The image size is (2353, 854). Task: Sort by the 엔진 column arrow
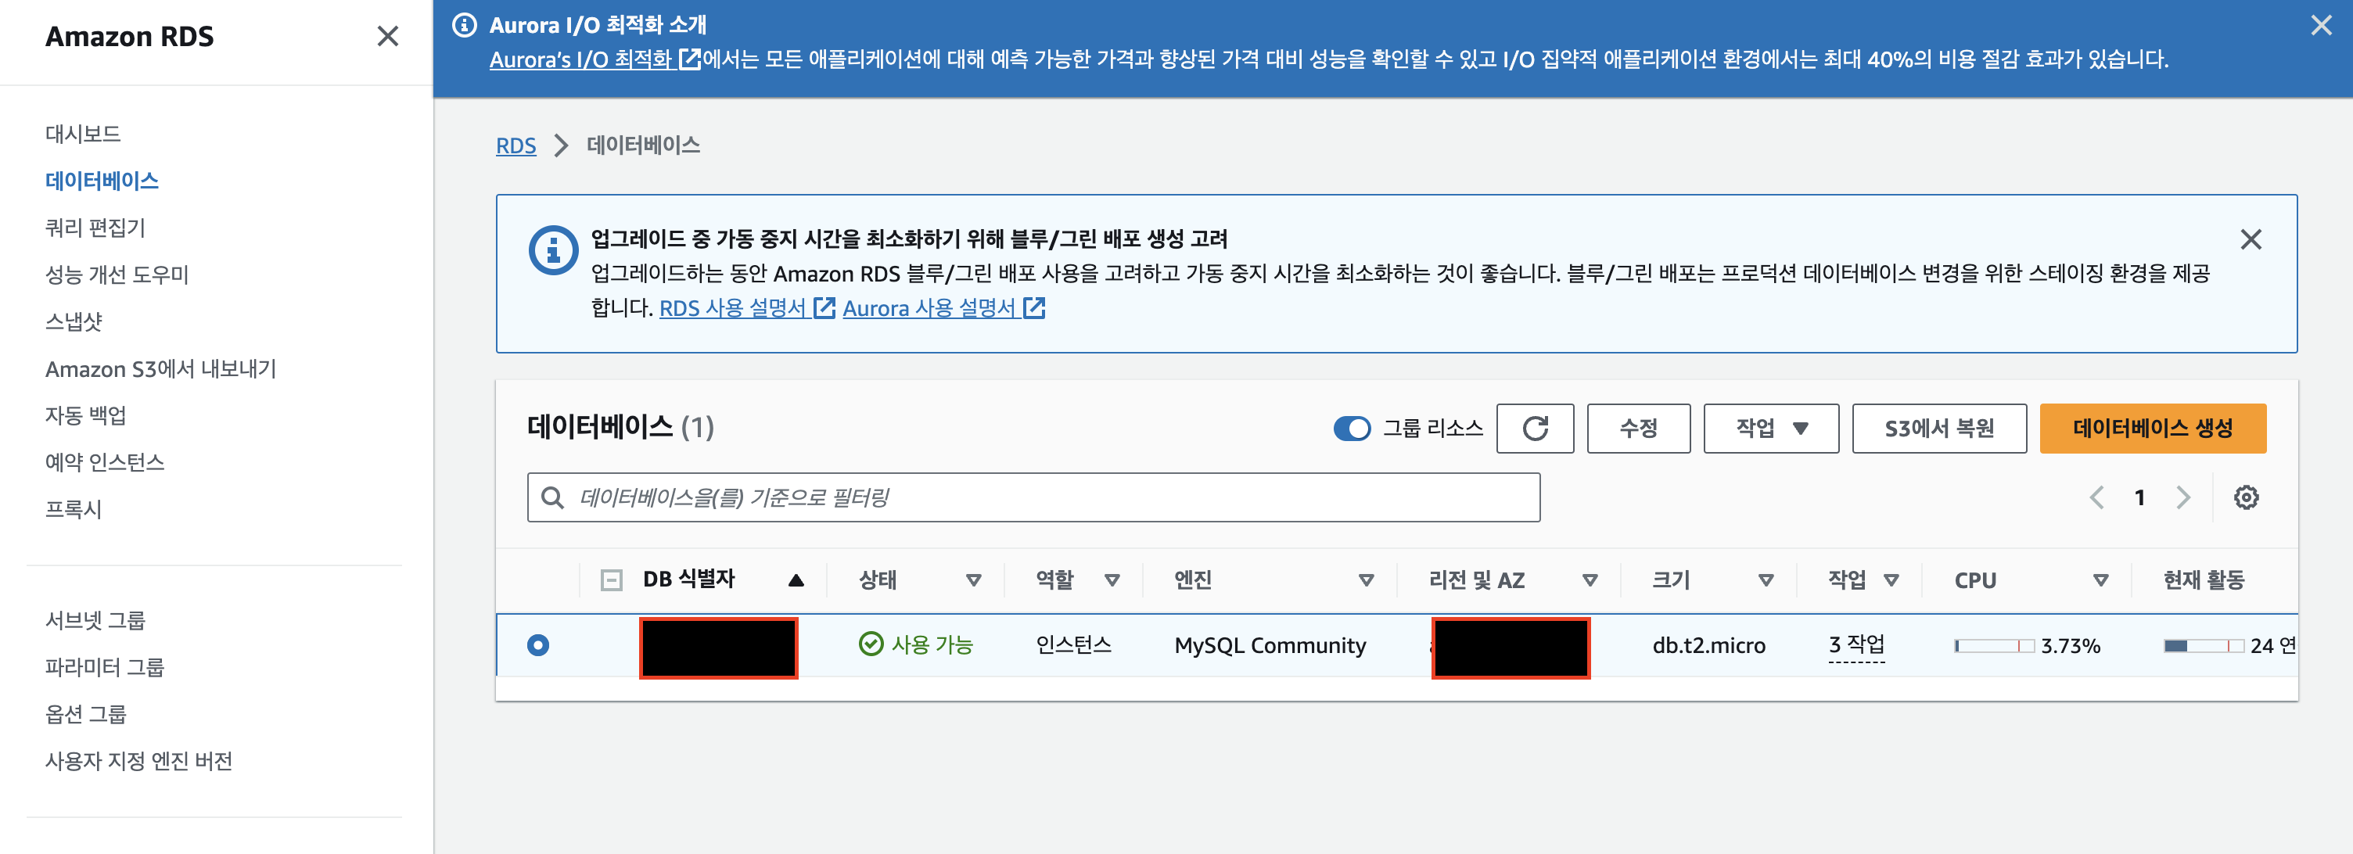tap(1366, 580)
